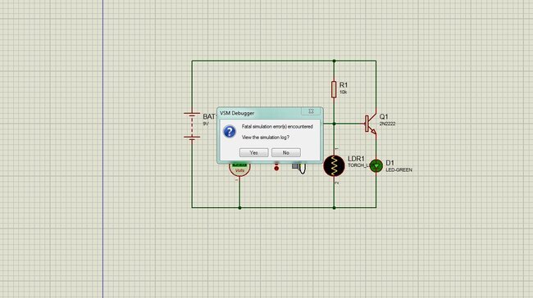Screen dimensions: 533x298
Task: Click the 10k resistor value text
Action: pos(343,93)
